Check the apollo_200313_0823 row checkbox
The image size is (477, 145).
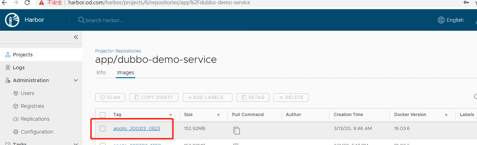pyautogui.click(x=103, y=129)
